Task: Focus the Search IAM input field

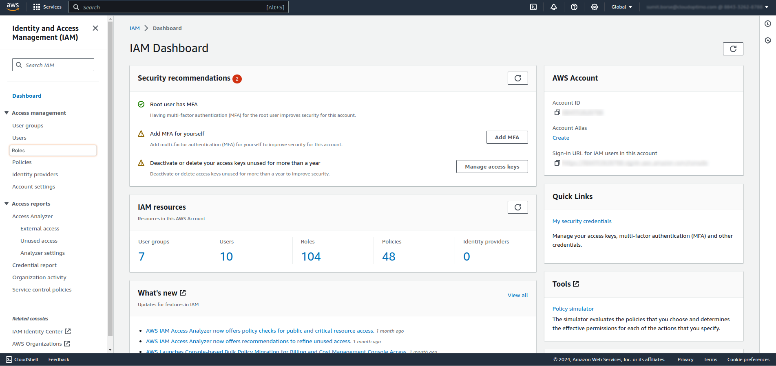Action: (53, 65)
